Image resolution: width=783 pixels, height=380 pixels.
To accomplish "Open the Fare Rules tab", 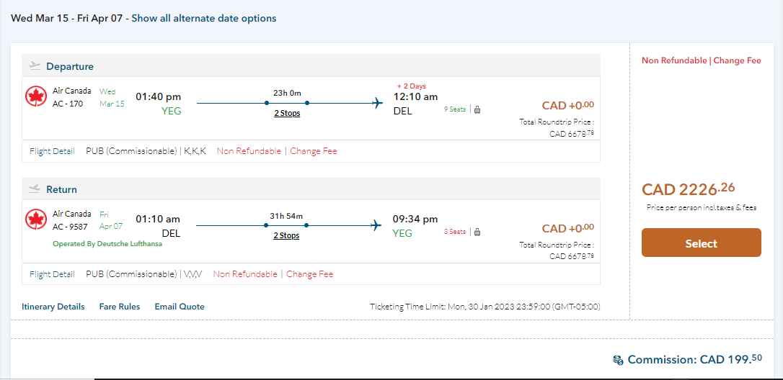I will pyautogui.click(x=120, y=307).
